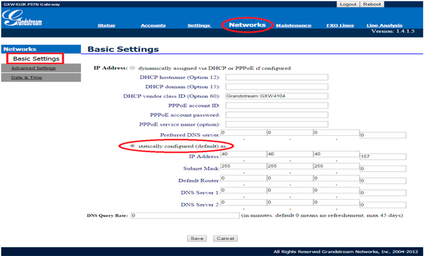Click the Version: 1.4.1.5 text

[393, 31]
